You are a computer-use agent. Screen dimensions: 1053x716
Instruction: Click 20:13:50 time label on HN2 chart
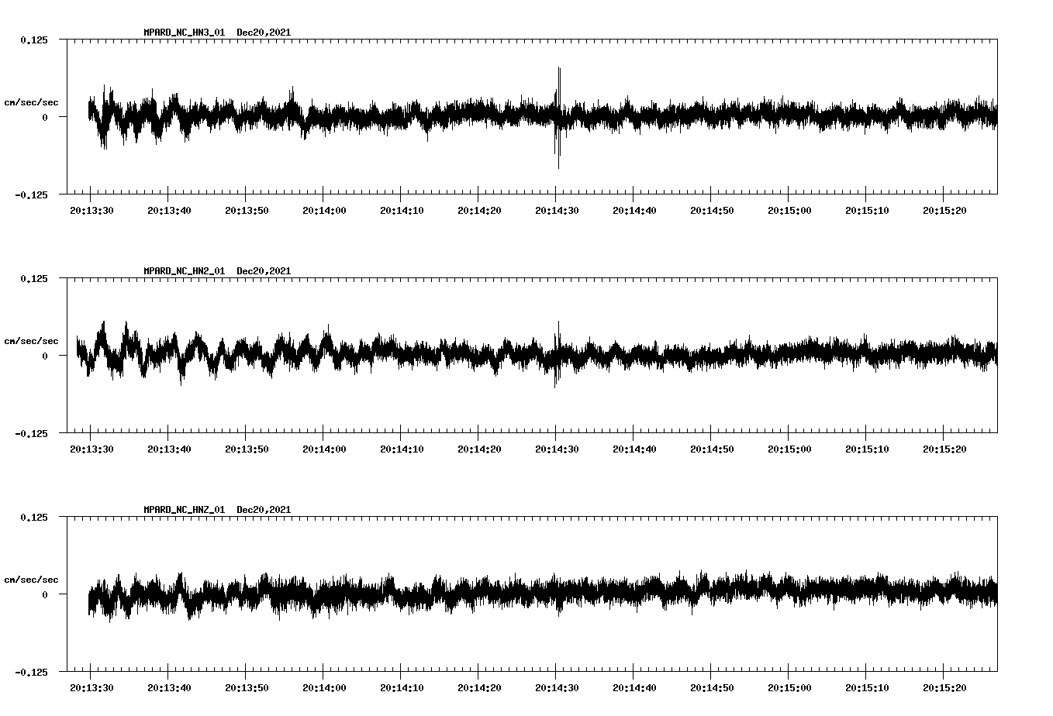tap(247, 449)
